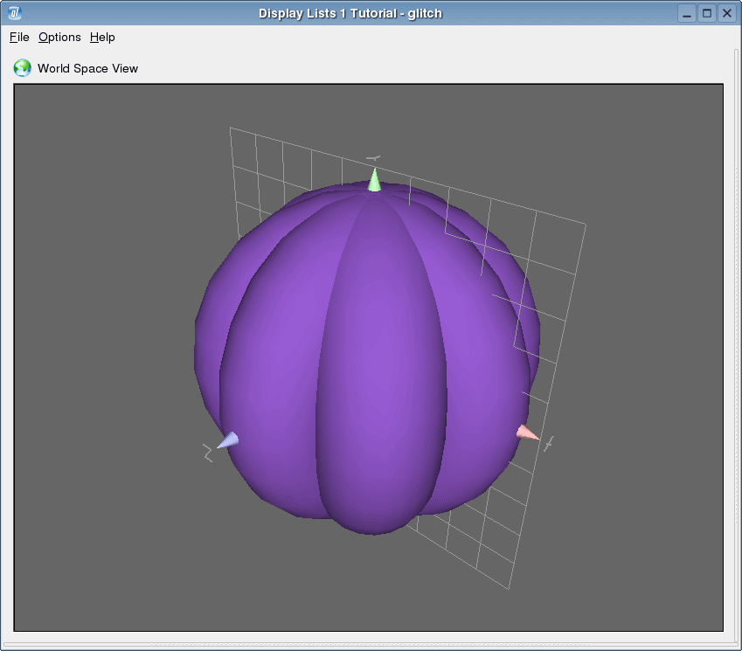Click the wireframe grid's lower right corner

pyautogui.click(x=509, y=588)
